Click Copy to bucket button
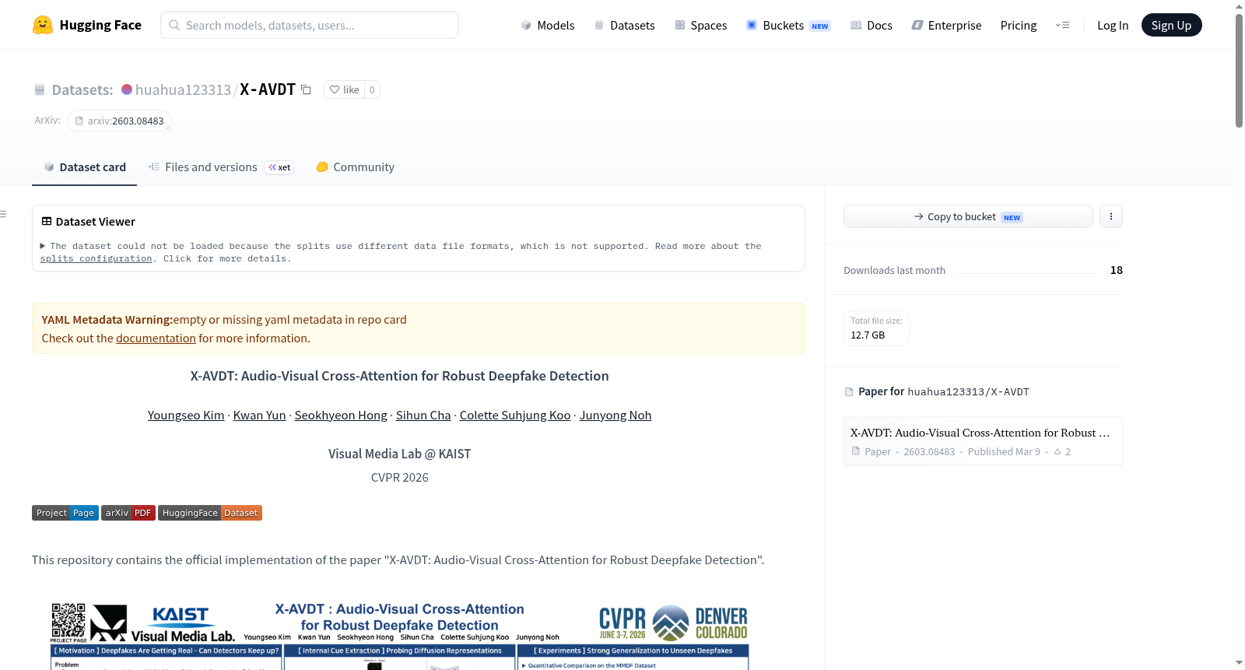Viewport: 1245px width, 670px height. 968,216
